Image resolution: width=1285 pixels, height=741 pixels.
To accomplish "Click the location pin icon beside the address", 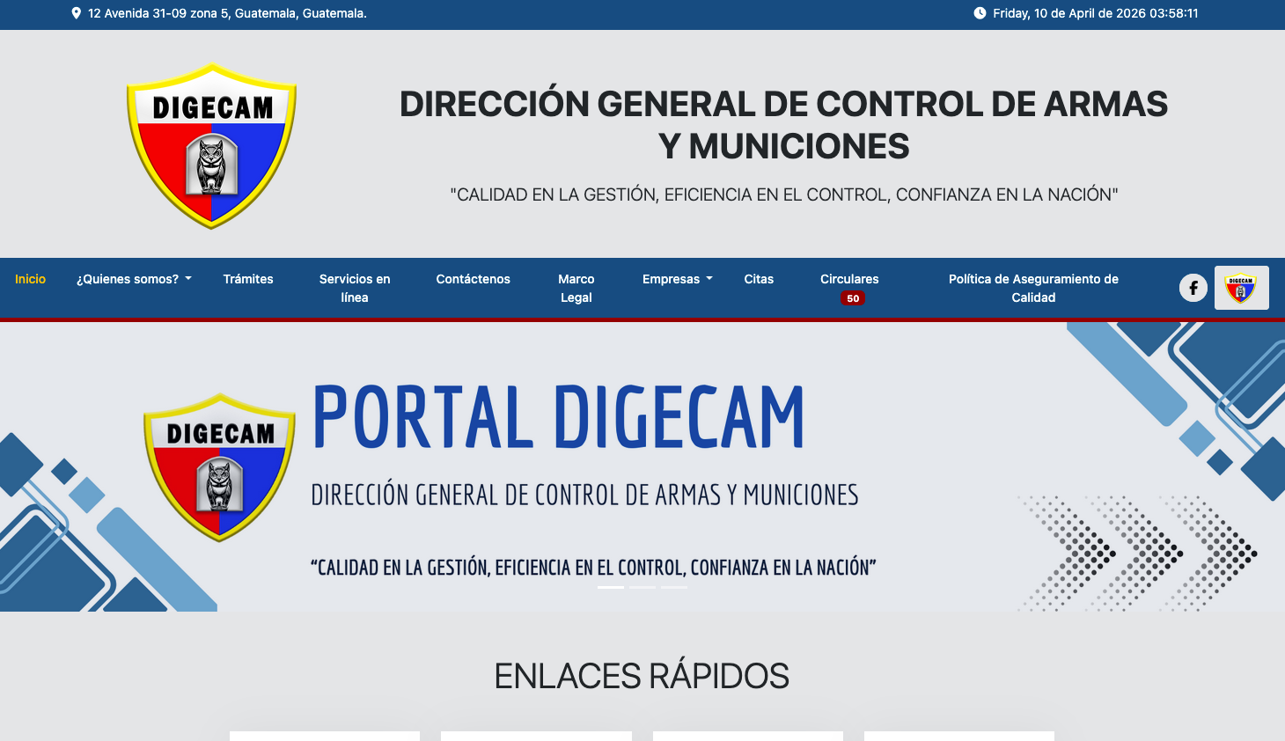I will click(x=77, y=13).
